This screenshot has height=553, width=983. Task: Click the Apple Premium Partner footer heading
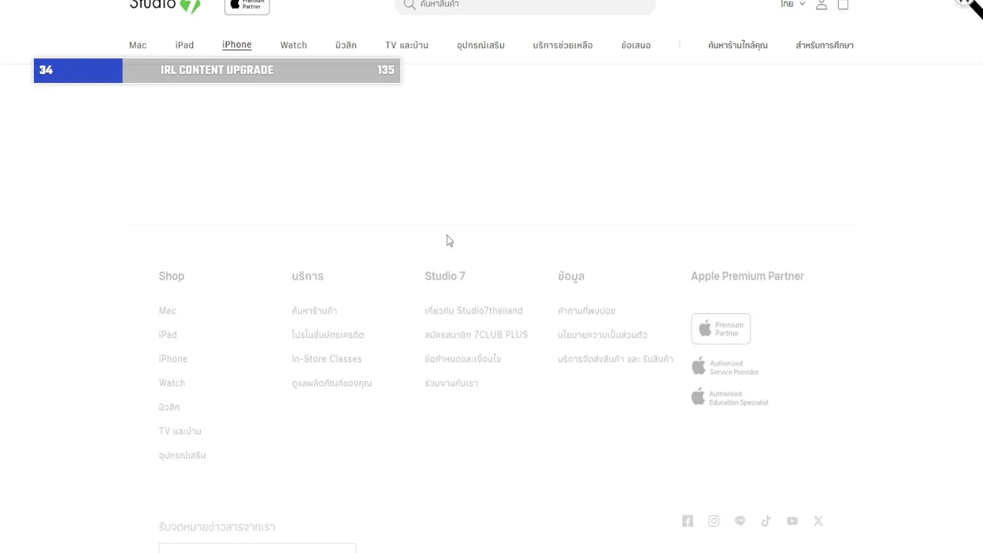(x=747, y=276)
